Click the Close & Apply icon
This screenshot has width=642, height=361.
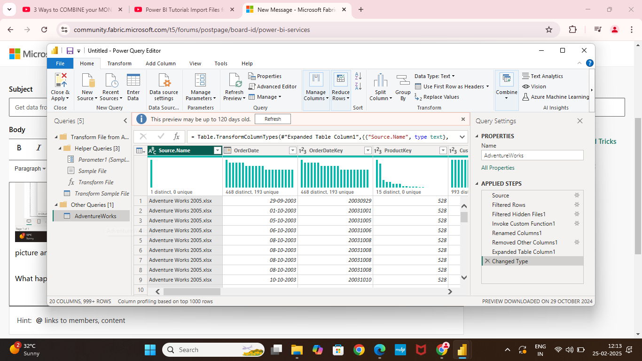click(61, 80)
